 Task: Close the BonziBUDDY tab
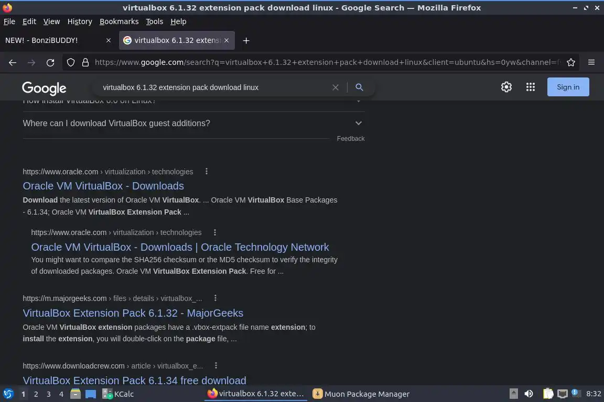[x=108, y=40]
